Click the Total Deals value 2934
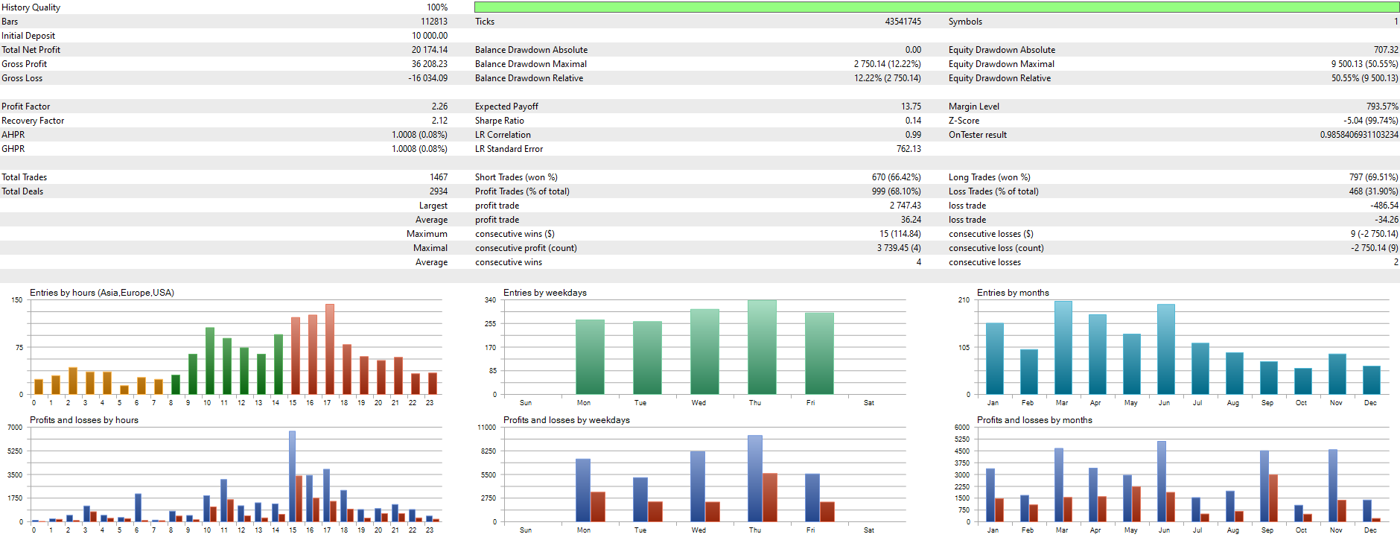The height and width of the screenshot is (543, 1400). coord(439,191)
